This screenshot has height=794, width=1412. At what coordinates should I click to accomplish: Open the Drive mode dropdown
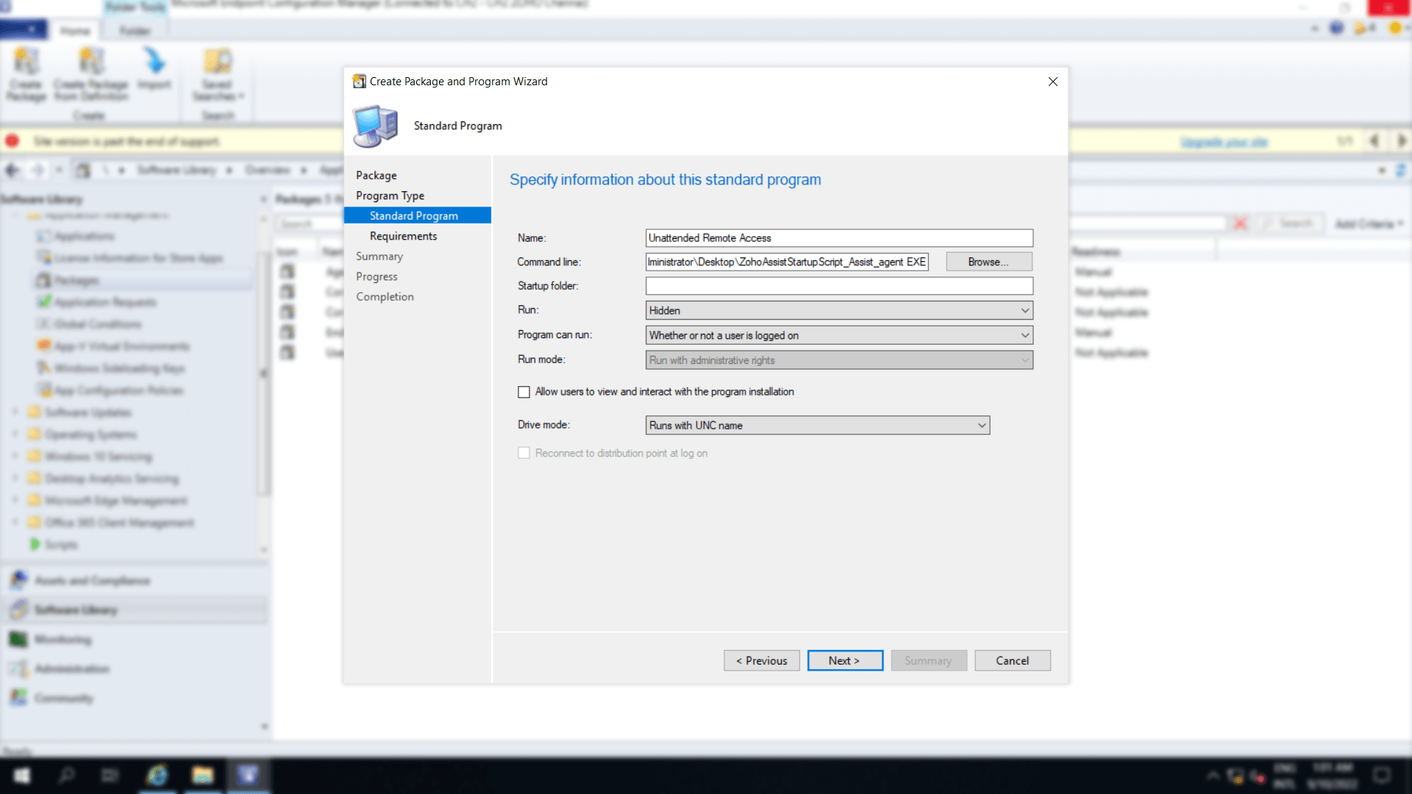[x=818, y=425]
